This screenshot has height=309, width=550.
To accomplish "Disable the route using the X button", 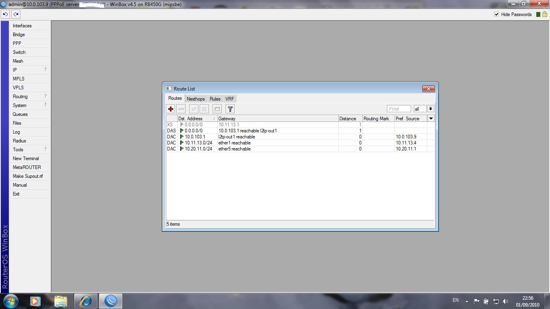I will tap(204, 109).
